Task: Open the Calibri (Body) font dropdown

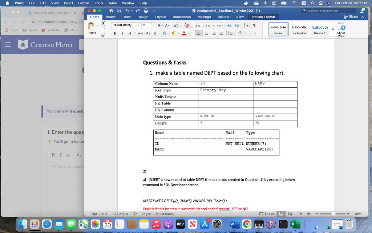Action: [x=138, y=25]
